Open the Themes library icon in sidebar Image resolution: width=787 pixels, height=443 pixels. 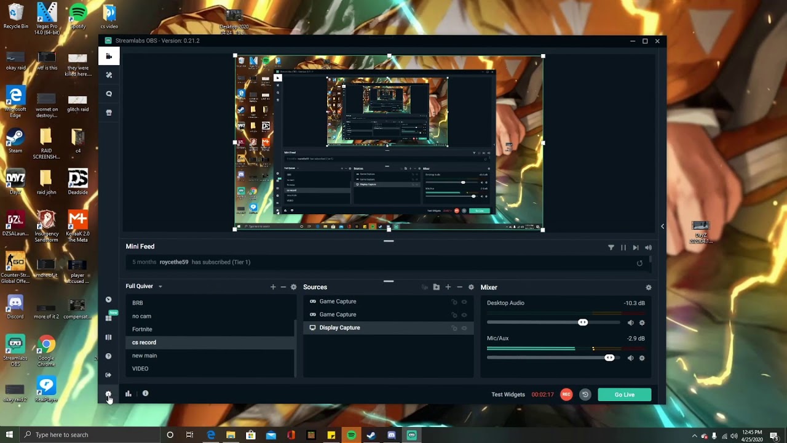[x=109, y=75]
